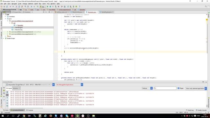Viewport: 210px width, 118px height.
Task: Select the logcat tab in Android Monitor
Action: tap(9, 88)
